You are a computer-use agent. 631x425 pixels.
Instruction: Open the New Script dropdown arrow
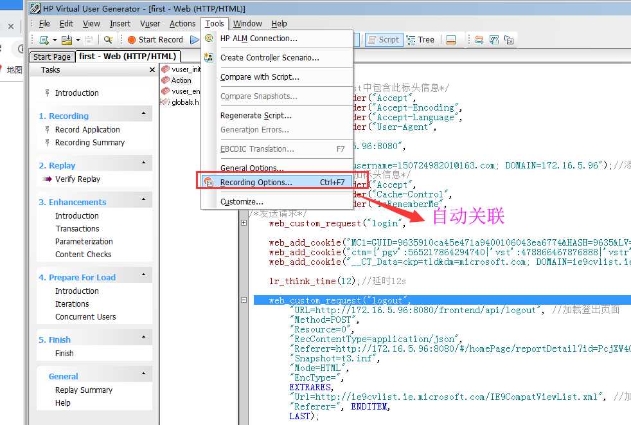55,40
